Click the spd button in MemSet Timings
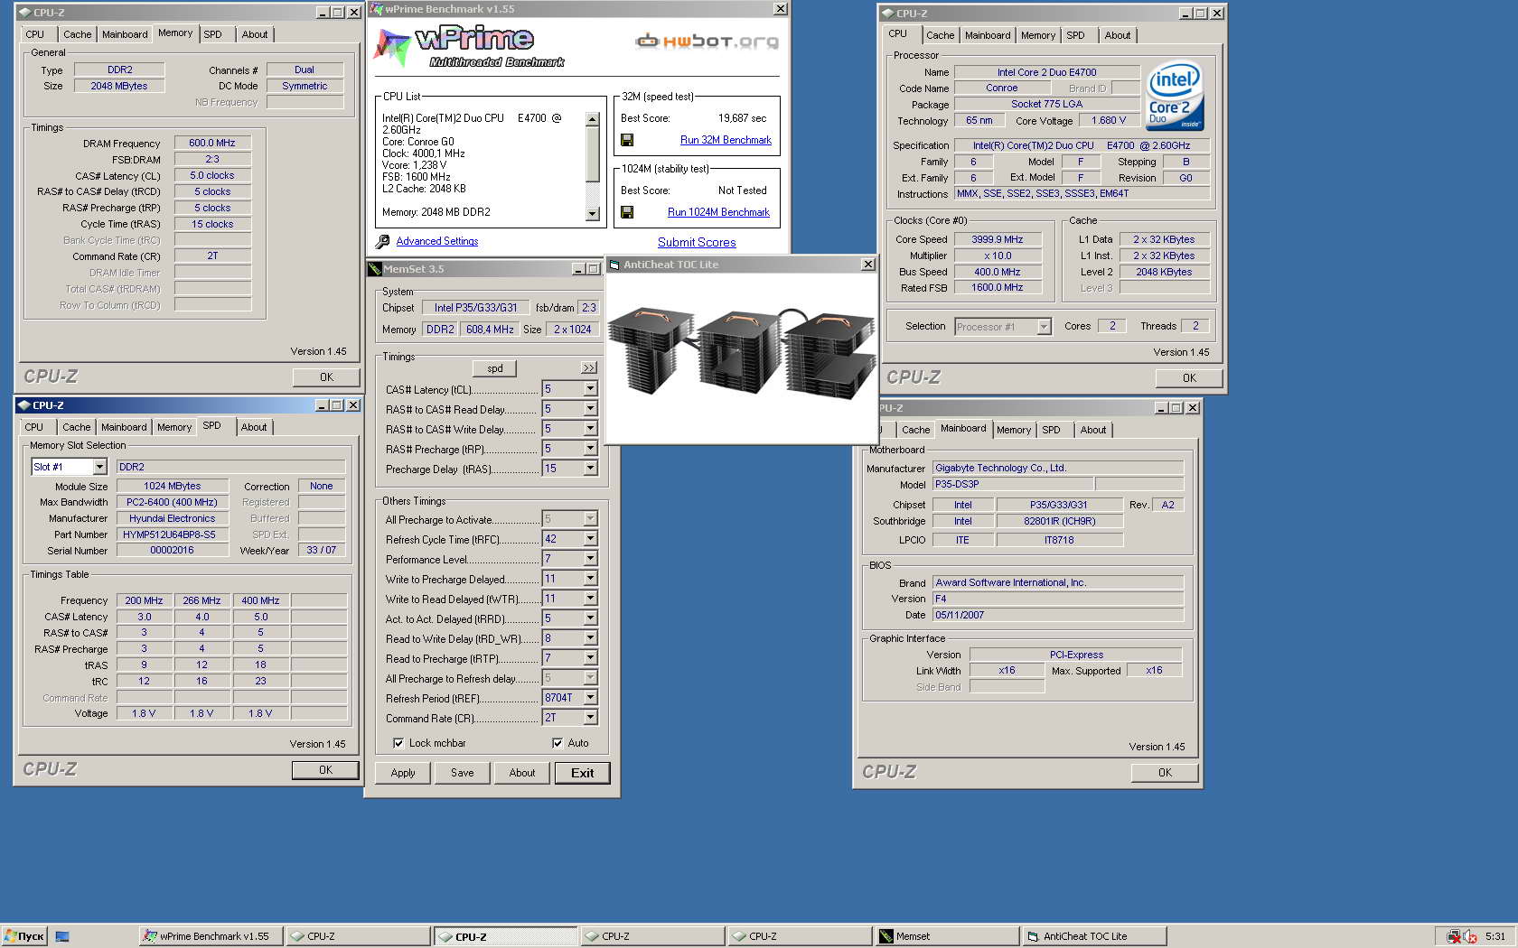This screenshot has width=1518, height=948. click(x=495, y=368)
